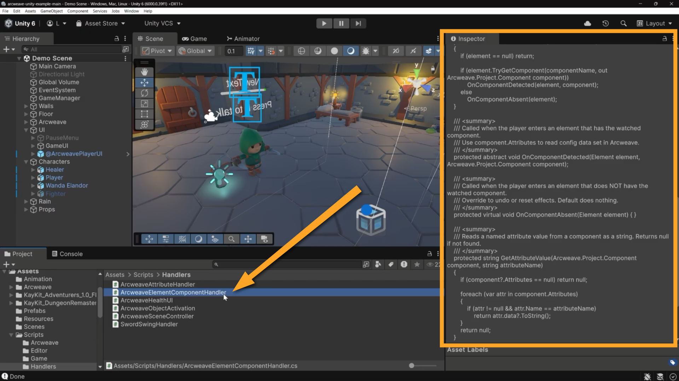Filter project by favorites star icon
Image resolution: width=679 pixels, height=381 pixels.
[x=417, y=264]
